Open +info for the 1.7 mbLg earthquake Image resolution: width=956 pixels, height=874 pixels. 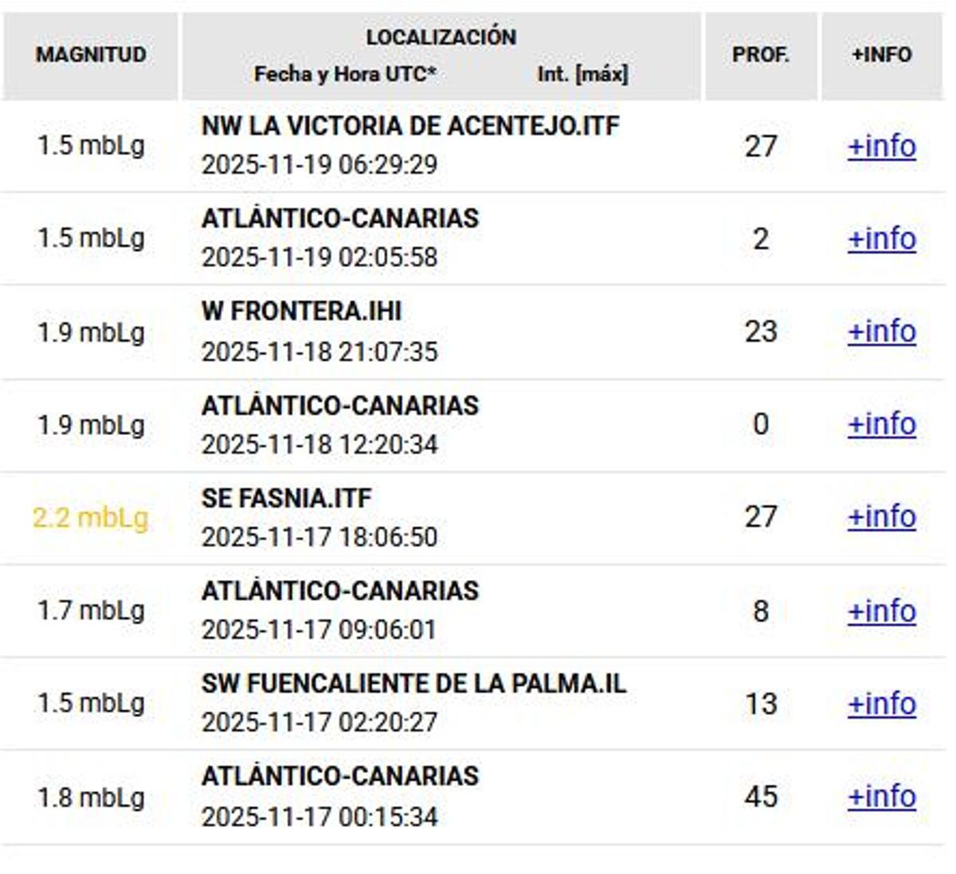(881, 610)
